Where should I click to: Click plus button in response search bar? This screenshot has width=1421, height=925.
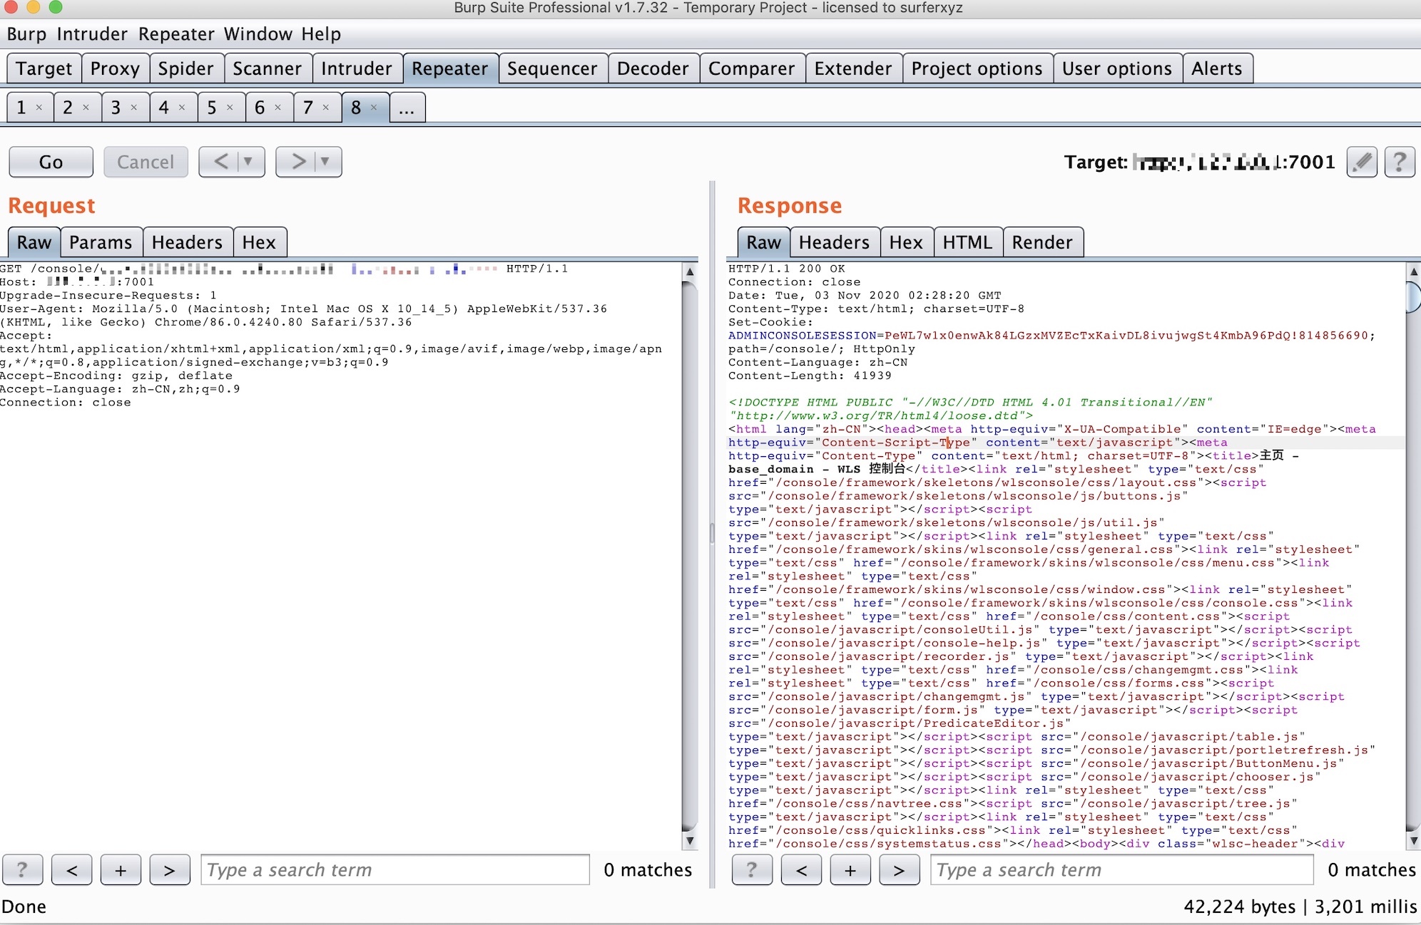pyautogui.click(x=850, y=870)
